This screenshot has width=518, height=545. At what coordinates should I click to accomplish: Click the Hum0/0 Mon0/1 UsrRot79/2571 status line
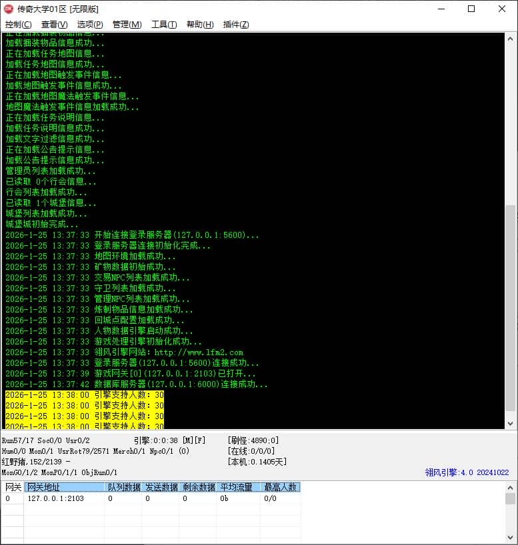point(95,451)
